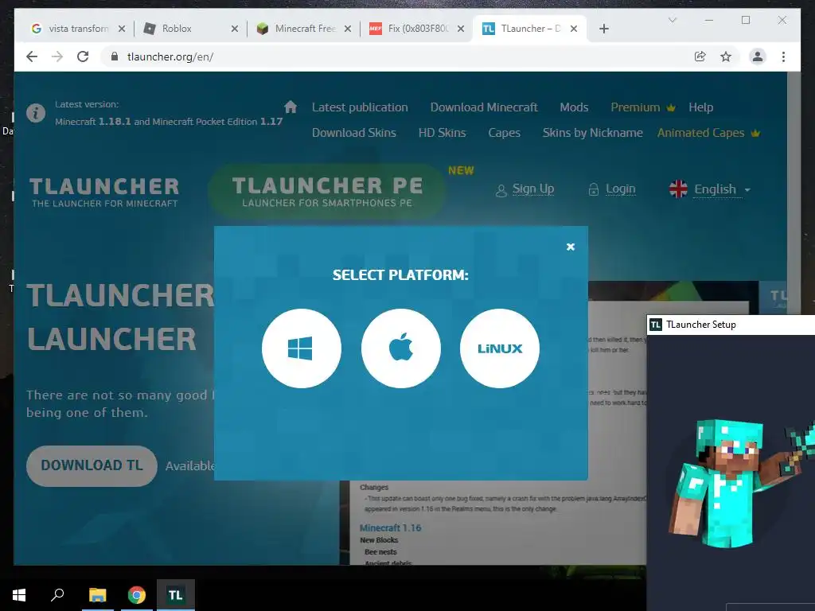The width and height of the screenshot is (815, 611).
Task: Click the TLauncher Setup window title bar
Action: (x=731, y=325)
